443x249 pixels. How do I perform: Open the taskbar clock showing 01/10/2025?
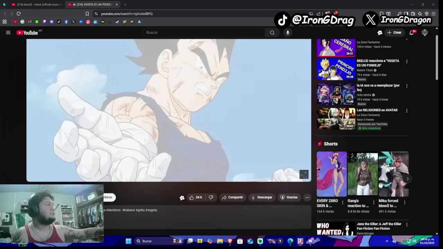(427, 241)
